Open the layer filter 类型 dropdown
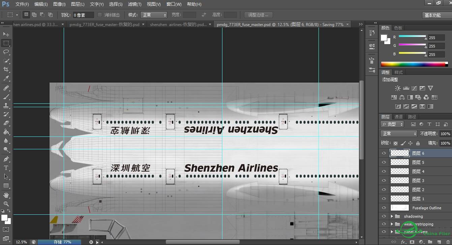Screen dimensions: 452x245 click(x=393, y=124)
